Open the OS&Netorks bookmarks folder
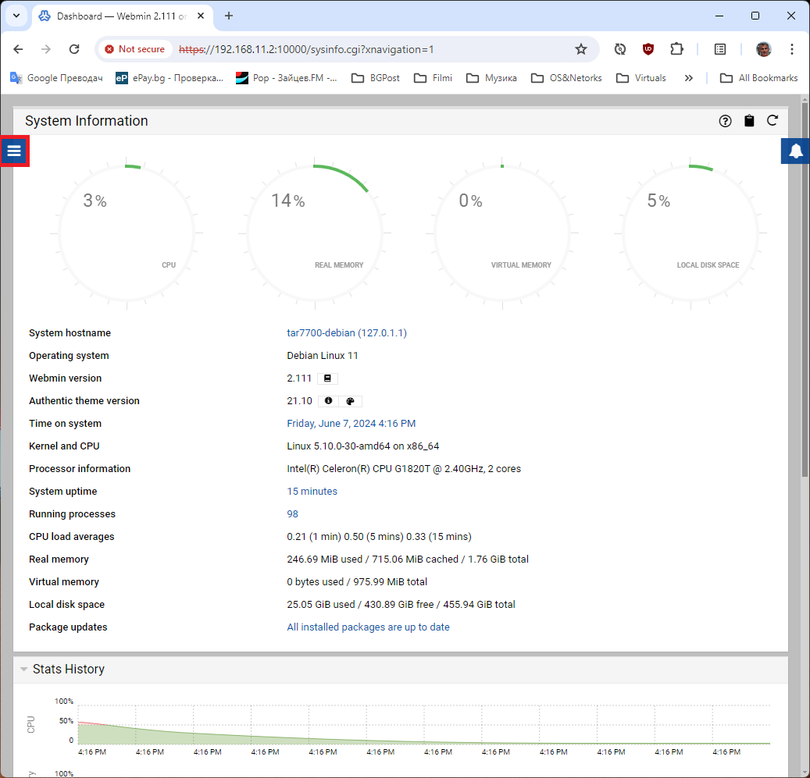Image resolution: width=810 pixels, height=778 pixels. click(567, 78)
